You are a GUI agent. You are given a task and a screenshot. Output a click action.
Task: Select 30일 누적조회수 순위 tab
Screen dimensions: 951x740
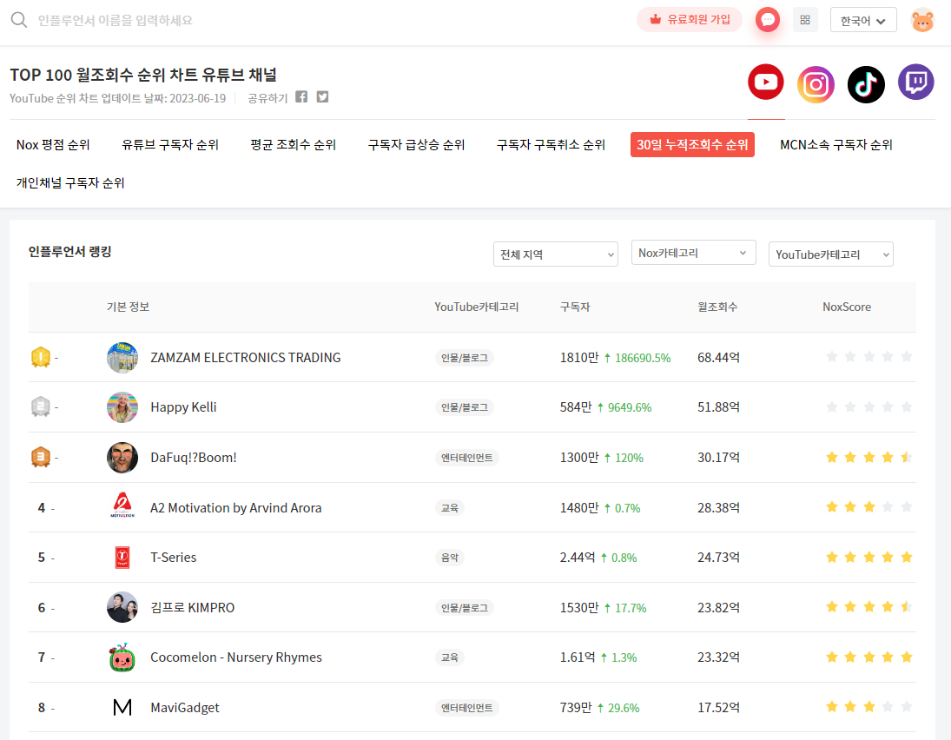coord(693,144)
